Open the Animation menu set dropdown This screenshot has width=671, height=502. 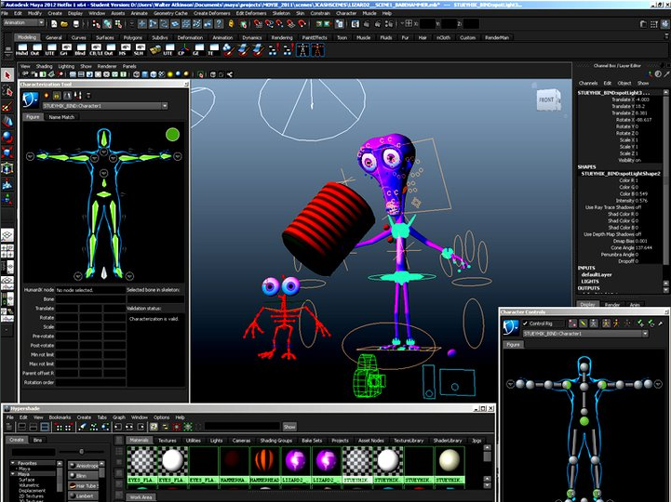pos(23,22)
